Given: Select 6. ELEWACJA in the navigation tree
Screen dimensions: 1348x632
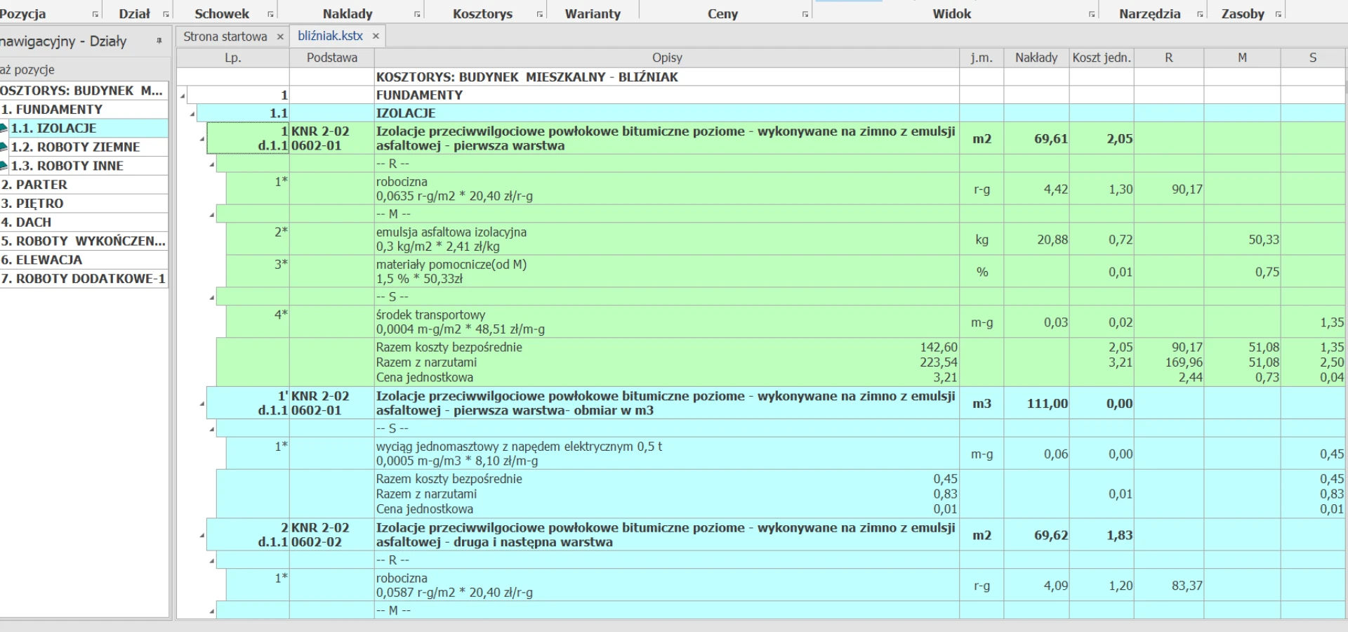Looking at the screenshot, I should tap(84, 260).
